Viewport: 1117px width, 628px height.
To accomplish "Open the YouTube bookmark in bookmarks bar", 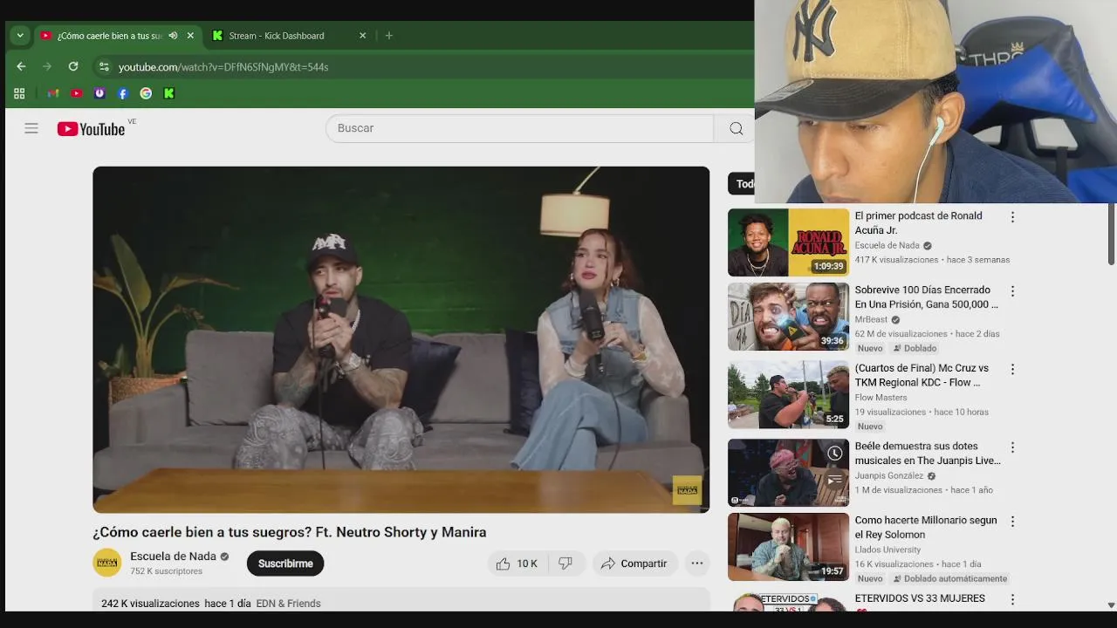I will click(x=77, y=93).
